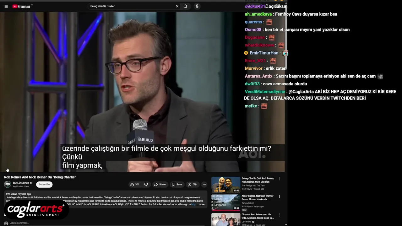
Task: Run search with the magnifier button
Action: coord(186,6)
